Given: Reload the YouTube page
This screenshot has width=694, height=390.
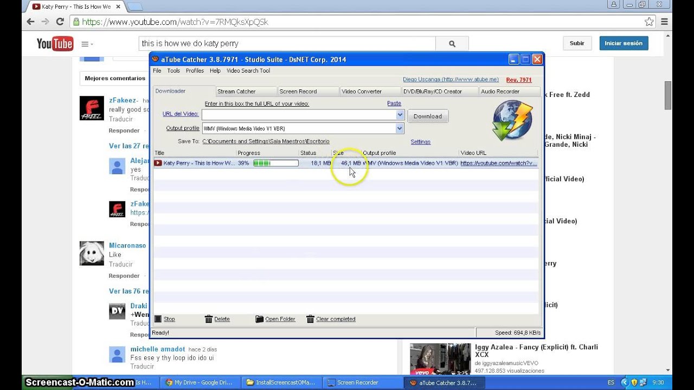Looking at the screenshot, I should [x=60, y=22].
